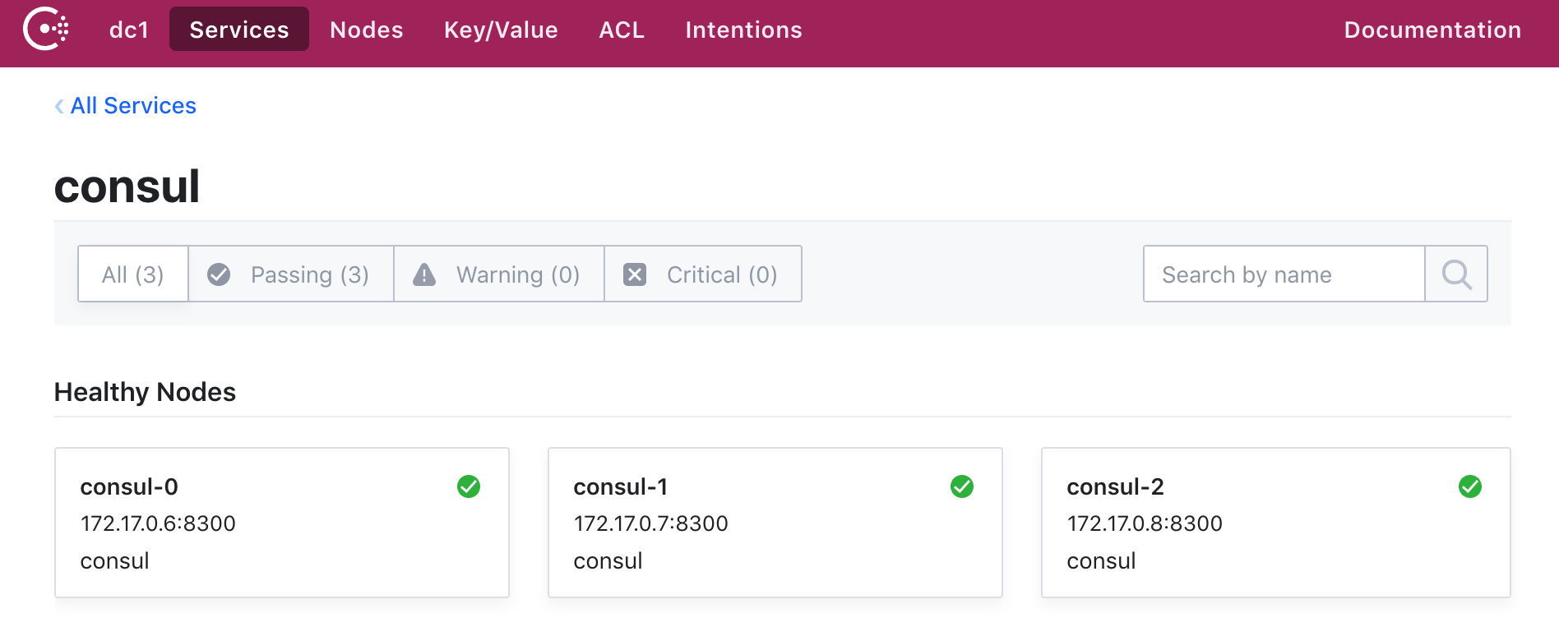Screen dimensions: 1559x636
Task: Switch to the Key/Value tab
Action: pos(501,30)
